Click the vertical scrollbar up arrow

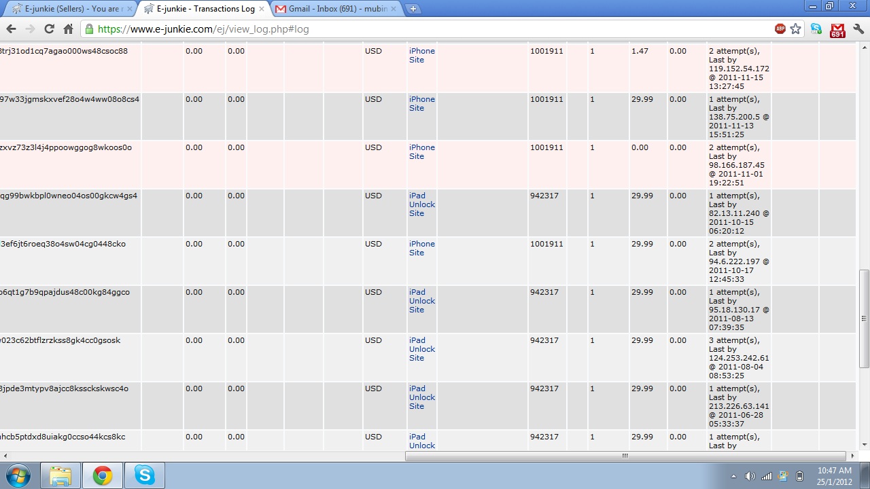tap(864, 49)
